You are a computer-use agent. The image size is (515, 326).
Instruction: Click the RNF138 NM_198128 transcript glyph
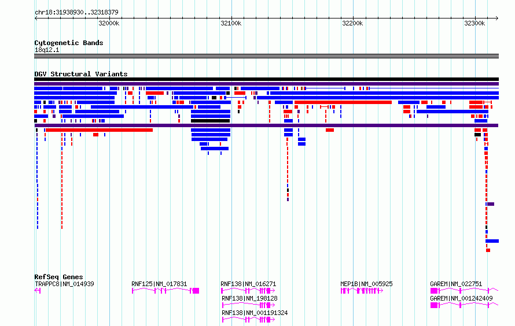point(249,305)
